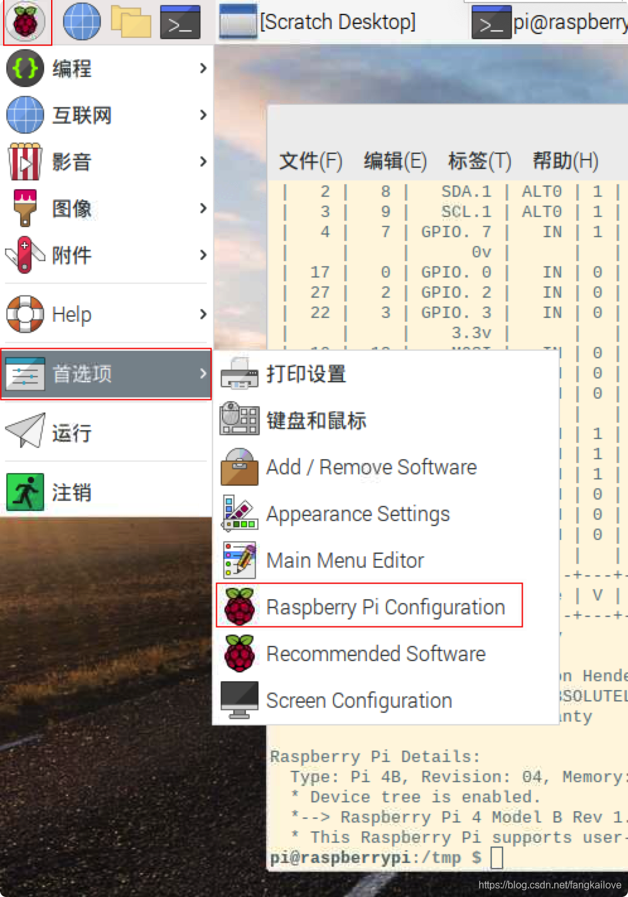Open terminal 文件(F) menu

(311, 161)
